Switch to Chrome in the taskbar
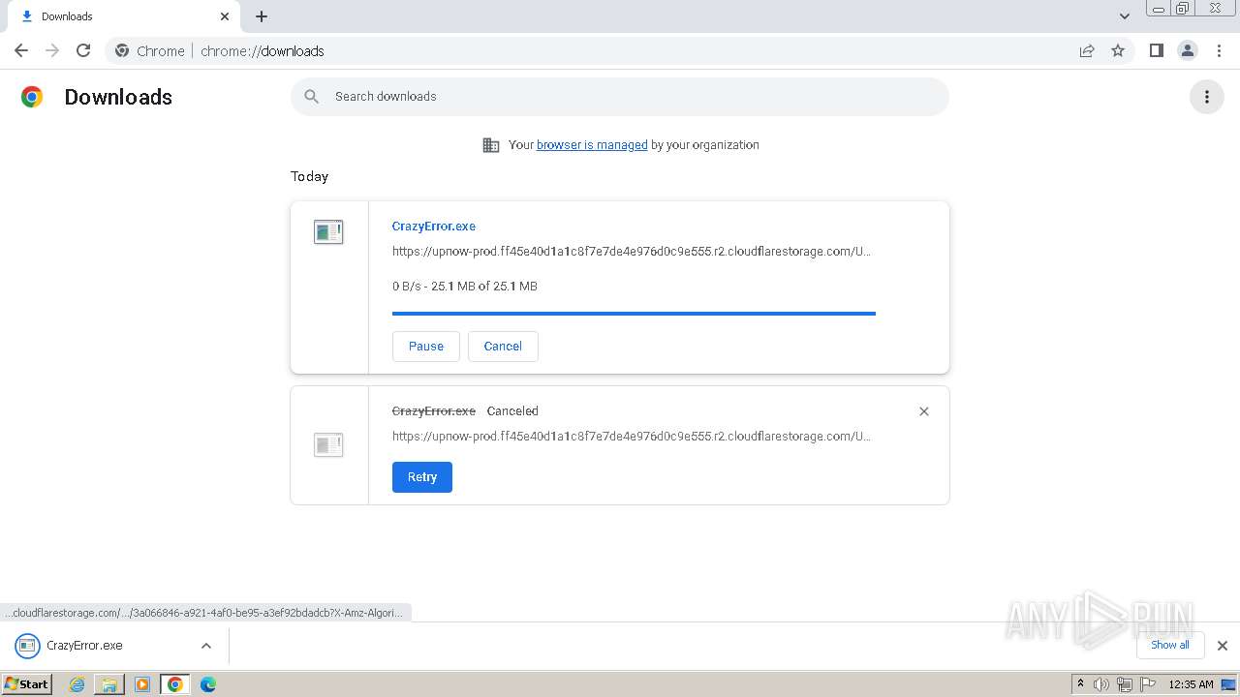 click(175, 684)
